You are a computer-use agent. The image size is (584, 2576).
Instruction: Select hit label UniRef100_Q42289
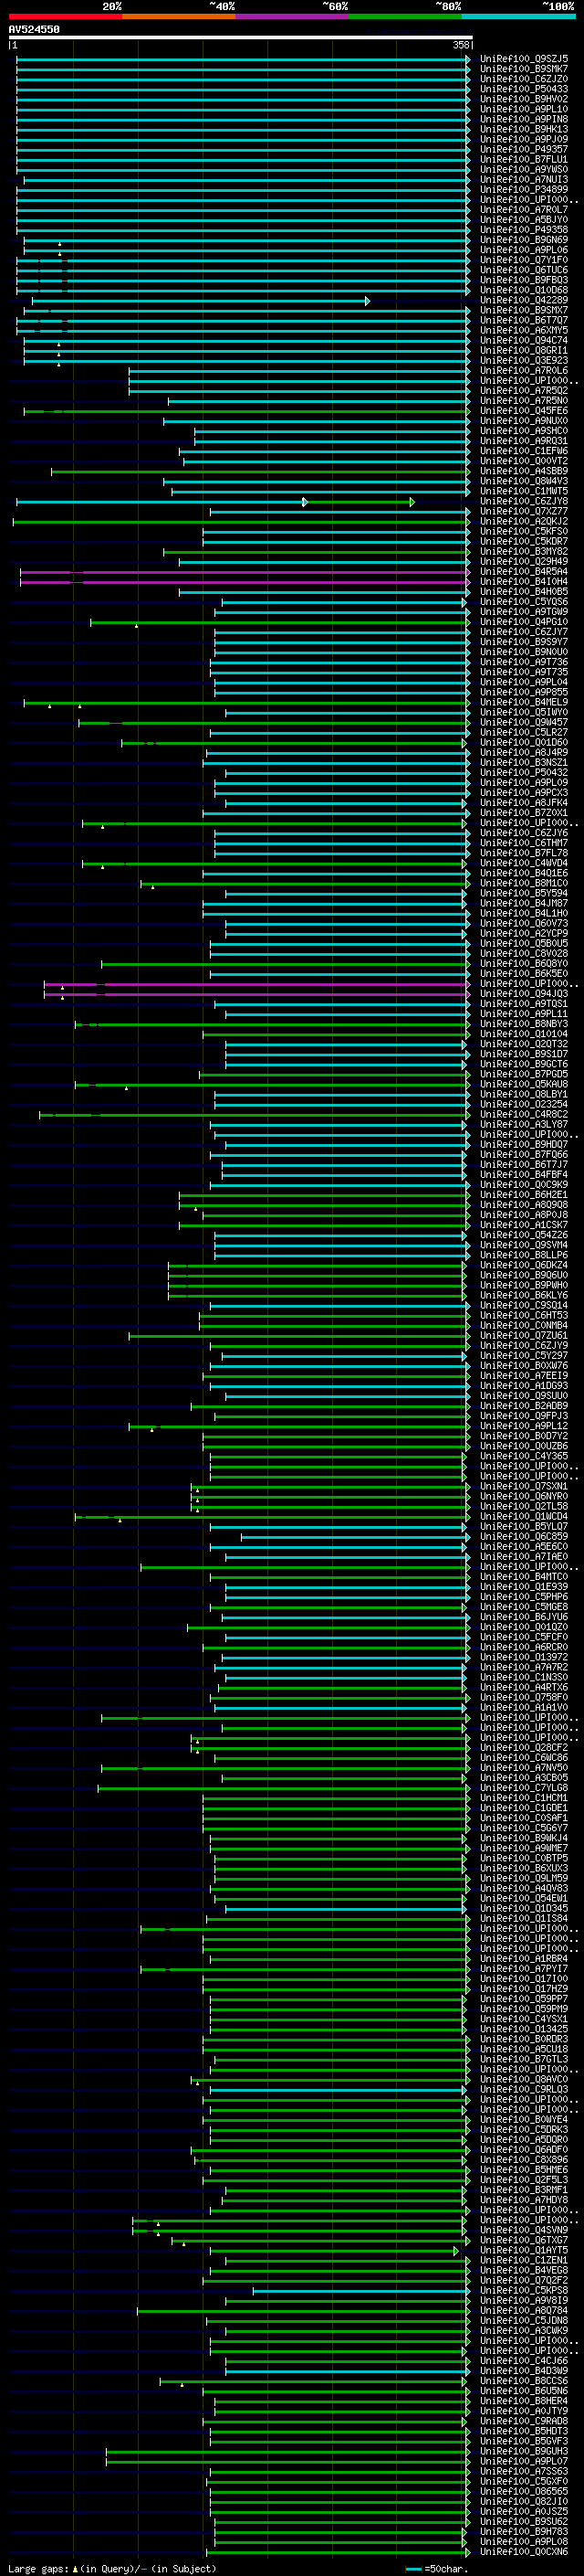click(x=524, y=300)
